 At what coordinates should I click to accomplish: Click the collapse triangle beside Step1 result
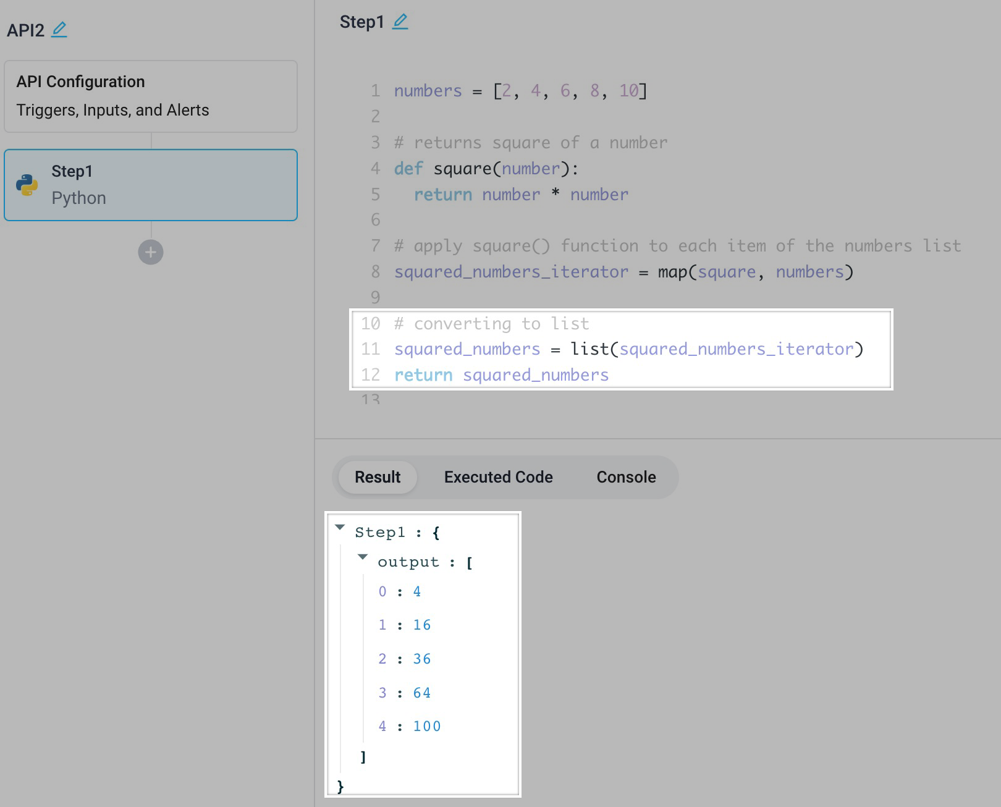tap(340, 526)
